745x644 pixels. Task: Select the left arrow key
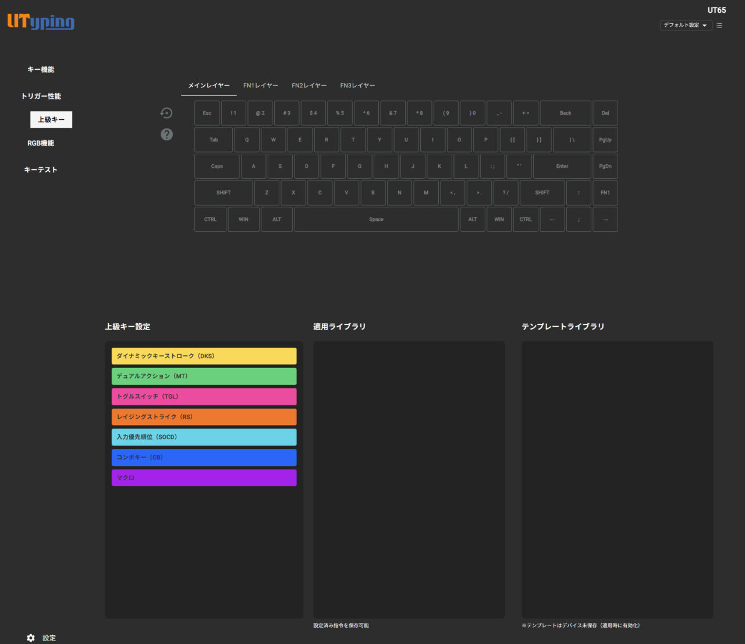click(x=552, y=220)
